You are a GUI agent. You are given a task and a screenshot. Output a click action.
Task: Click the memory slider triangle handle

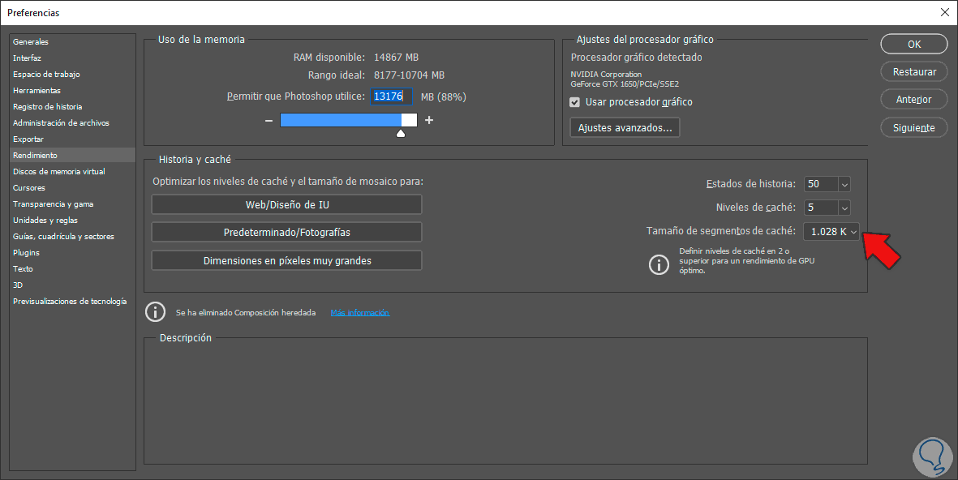[400, 133]
